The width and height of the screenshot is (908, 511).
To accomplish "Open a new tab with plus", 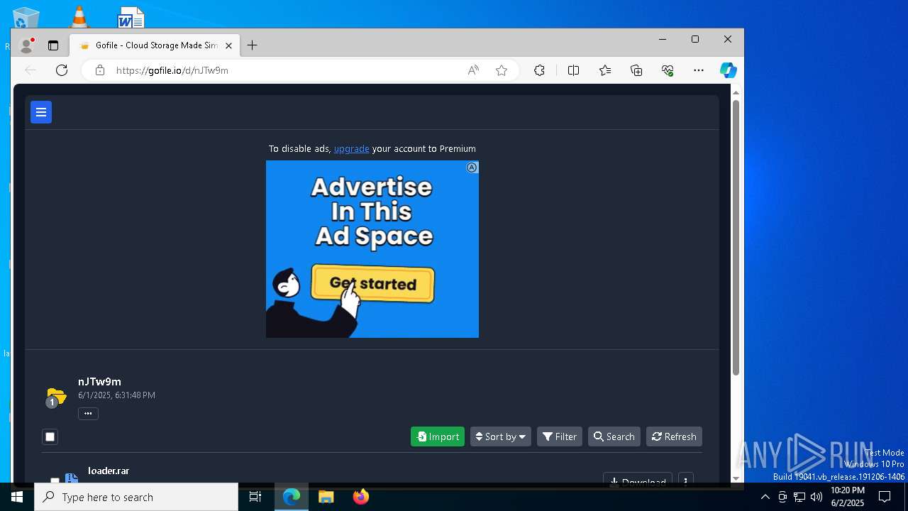I will [x=253, y=45].
